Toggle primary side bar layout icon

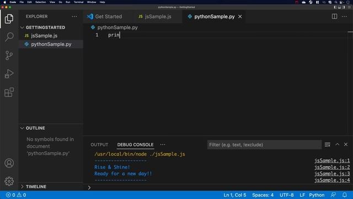click(335, 7)
